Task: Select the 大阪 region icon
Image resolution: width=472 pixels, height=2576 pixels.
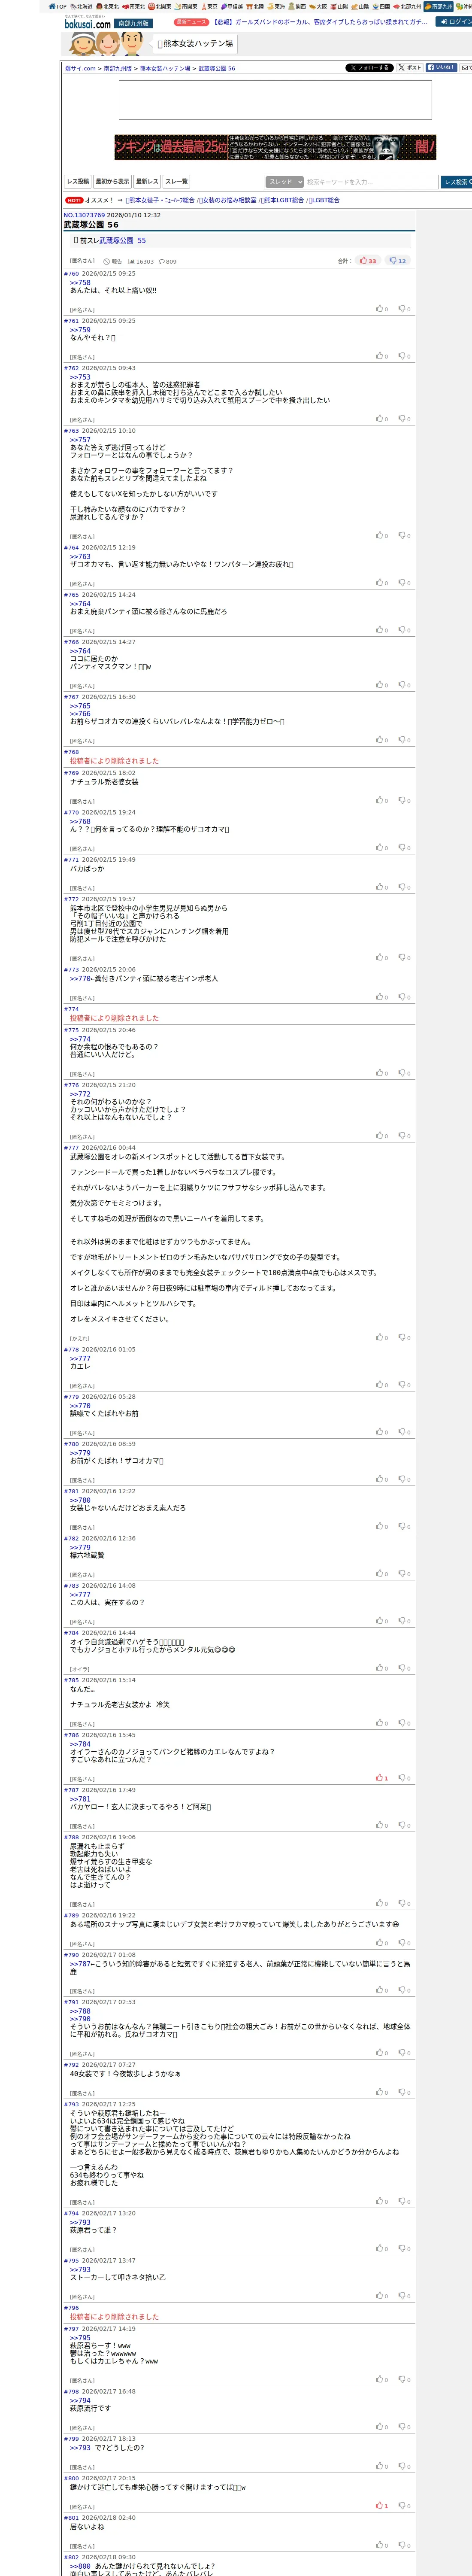Action: click(x=318, y=6)
